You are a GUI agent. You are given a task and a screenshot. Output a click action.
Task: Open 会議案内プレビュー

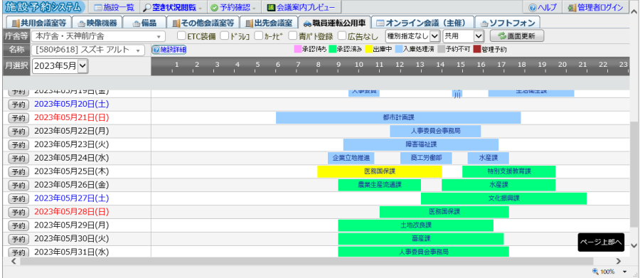[301, 7]
